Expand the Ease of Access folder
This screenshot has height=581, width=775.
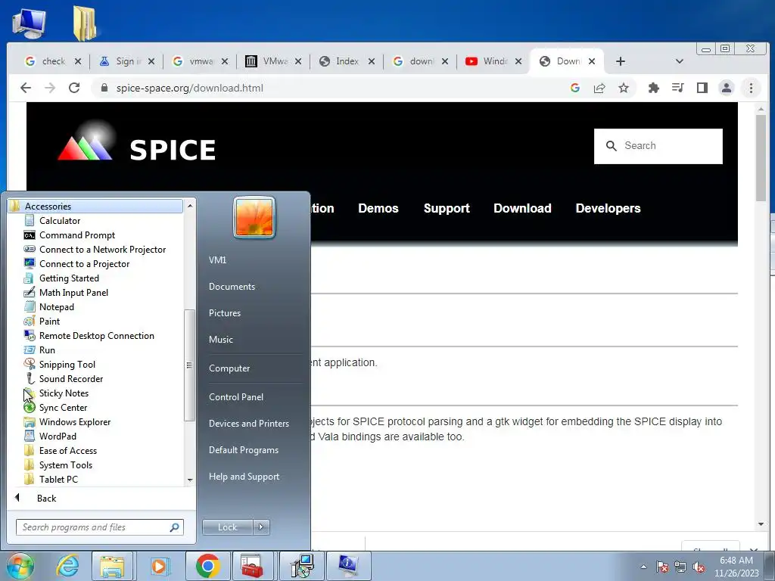67,450
